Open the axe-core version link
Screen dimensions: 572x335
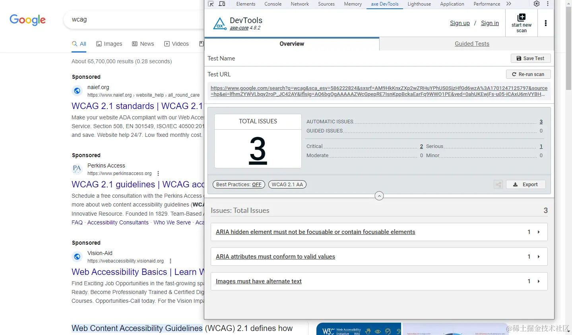tap(239, 28)
